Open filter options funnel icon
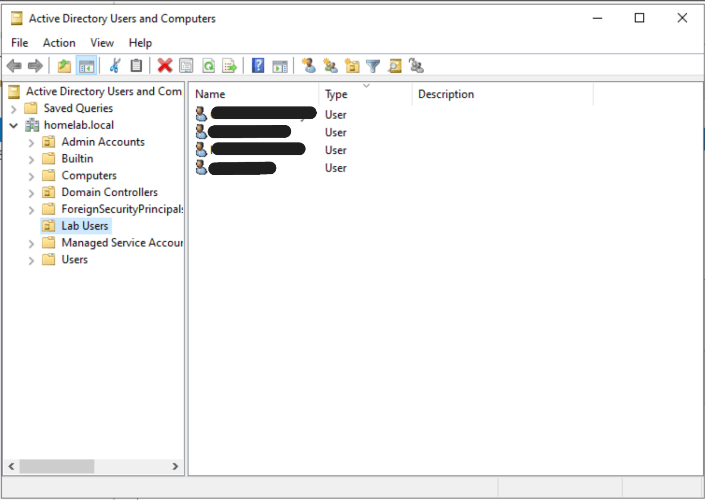This screenshot has height=500, width=705. pos(373,66)
